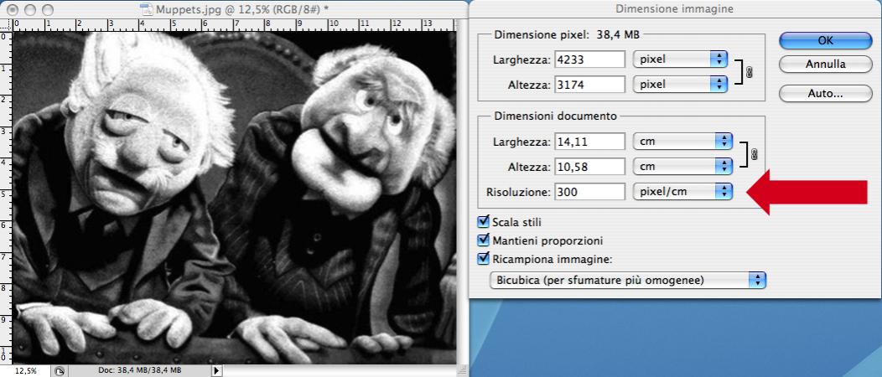Open the pixel width unit dropdown

point(680,59)
